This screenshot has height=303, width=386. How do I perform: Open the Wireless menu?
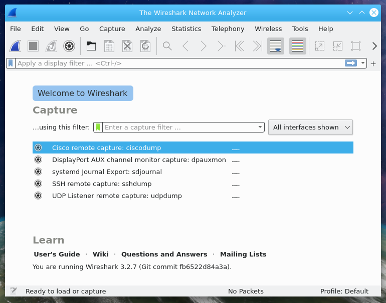tap(268, 28)
